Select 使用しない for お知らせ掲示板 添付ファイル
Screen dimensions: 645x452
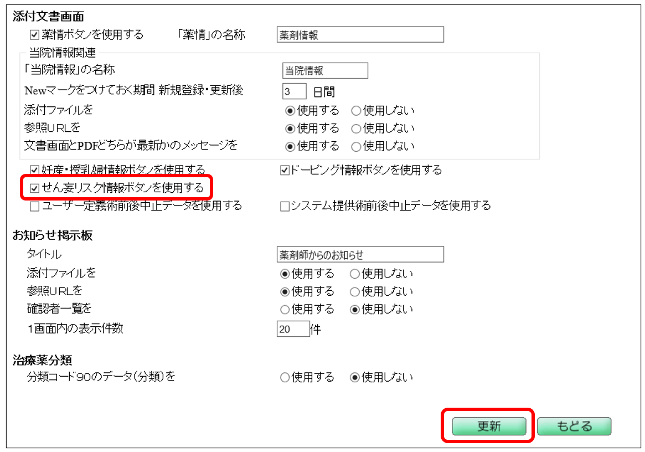pos(354,274)
